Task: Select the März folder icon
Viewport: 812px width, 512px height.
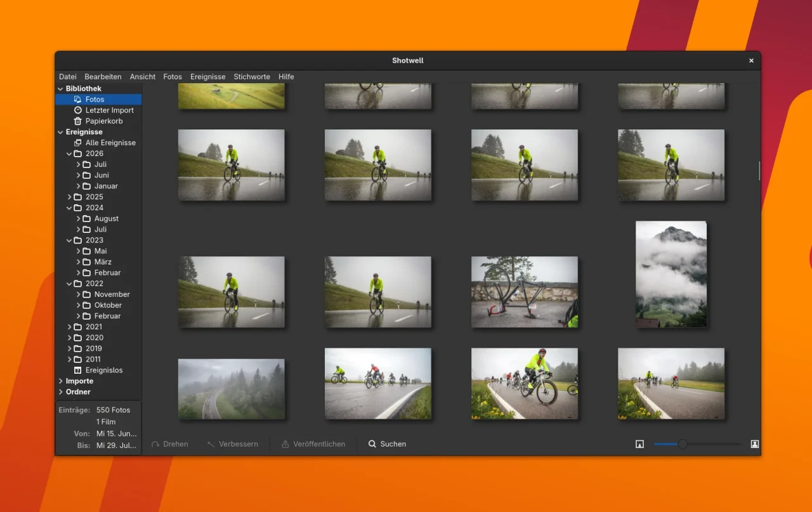Action: click(86, 262)
